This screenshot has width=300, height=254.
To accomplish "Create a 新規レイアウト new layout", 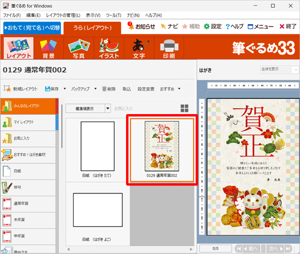I will coord(20,89).
